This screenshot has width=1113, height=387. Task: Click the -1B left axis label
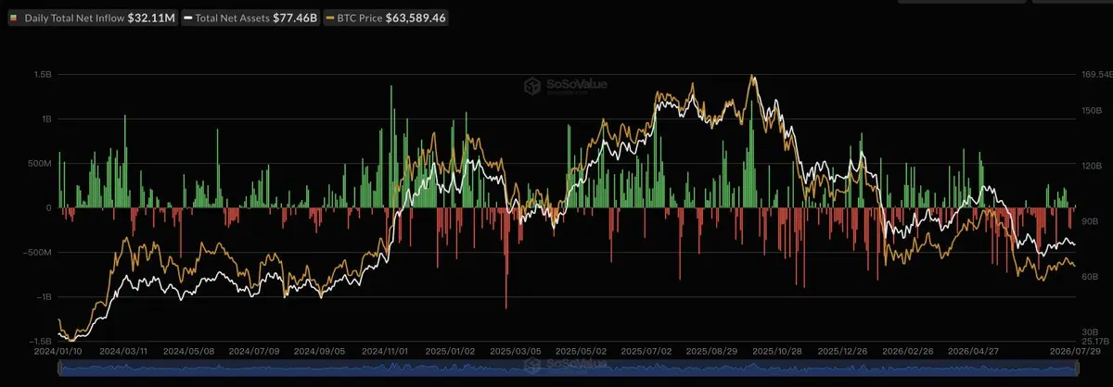pos(46,297)
